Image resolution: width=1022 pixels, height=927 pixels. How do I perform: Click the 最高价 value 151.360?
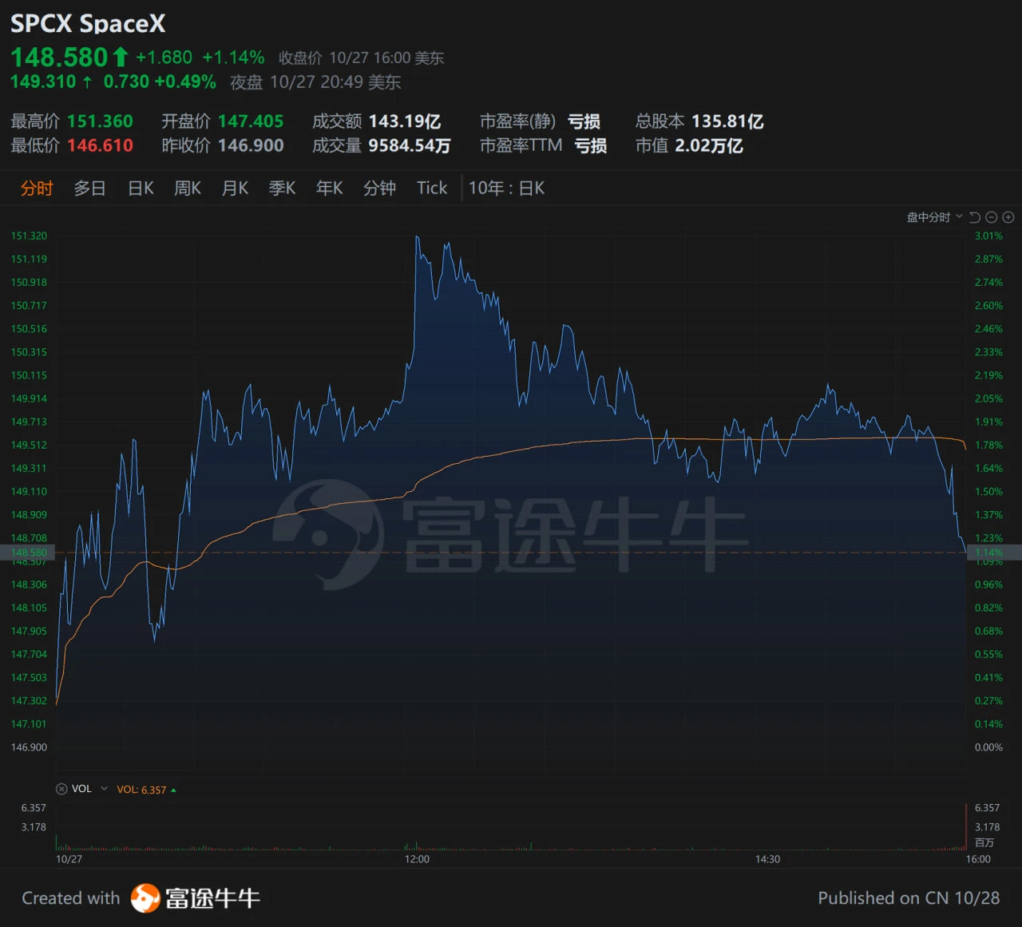coord(100,121)
